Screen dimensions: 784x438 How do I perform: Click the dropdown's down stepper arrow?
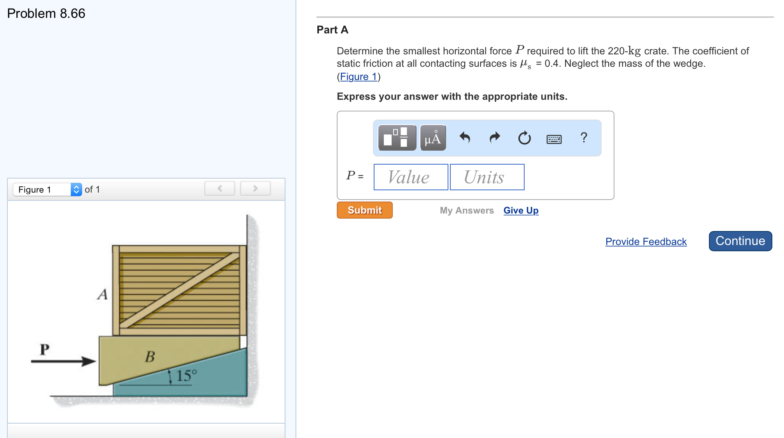tap(76, 192)
